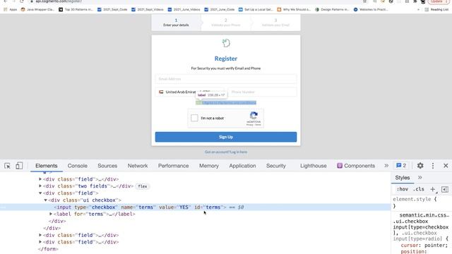Click the Cogmento logo above Register
The height and width of the screenshot is (254, 452).
(x=226, y=43)
